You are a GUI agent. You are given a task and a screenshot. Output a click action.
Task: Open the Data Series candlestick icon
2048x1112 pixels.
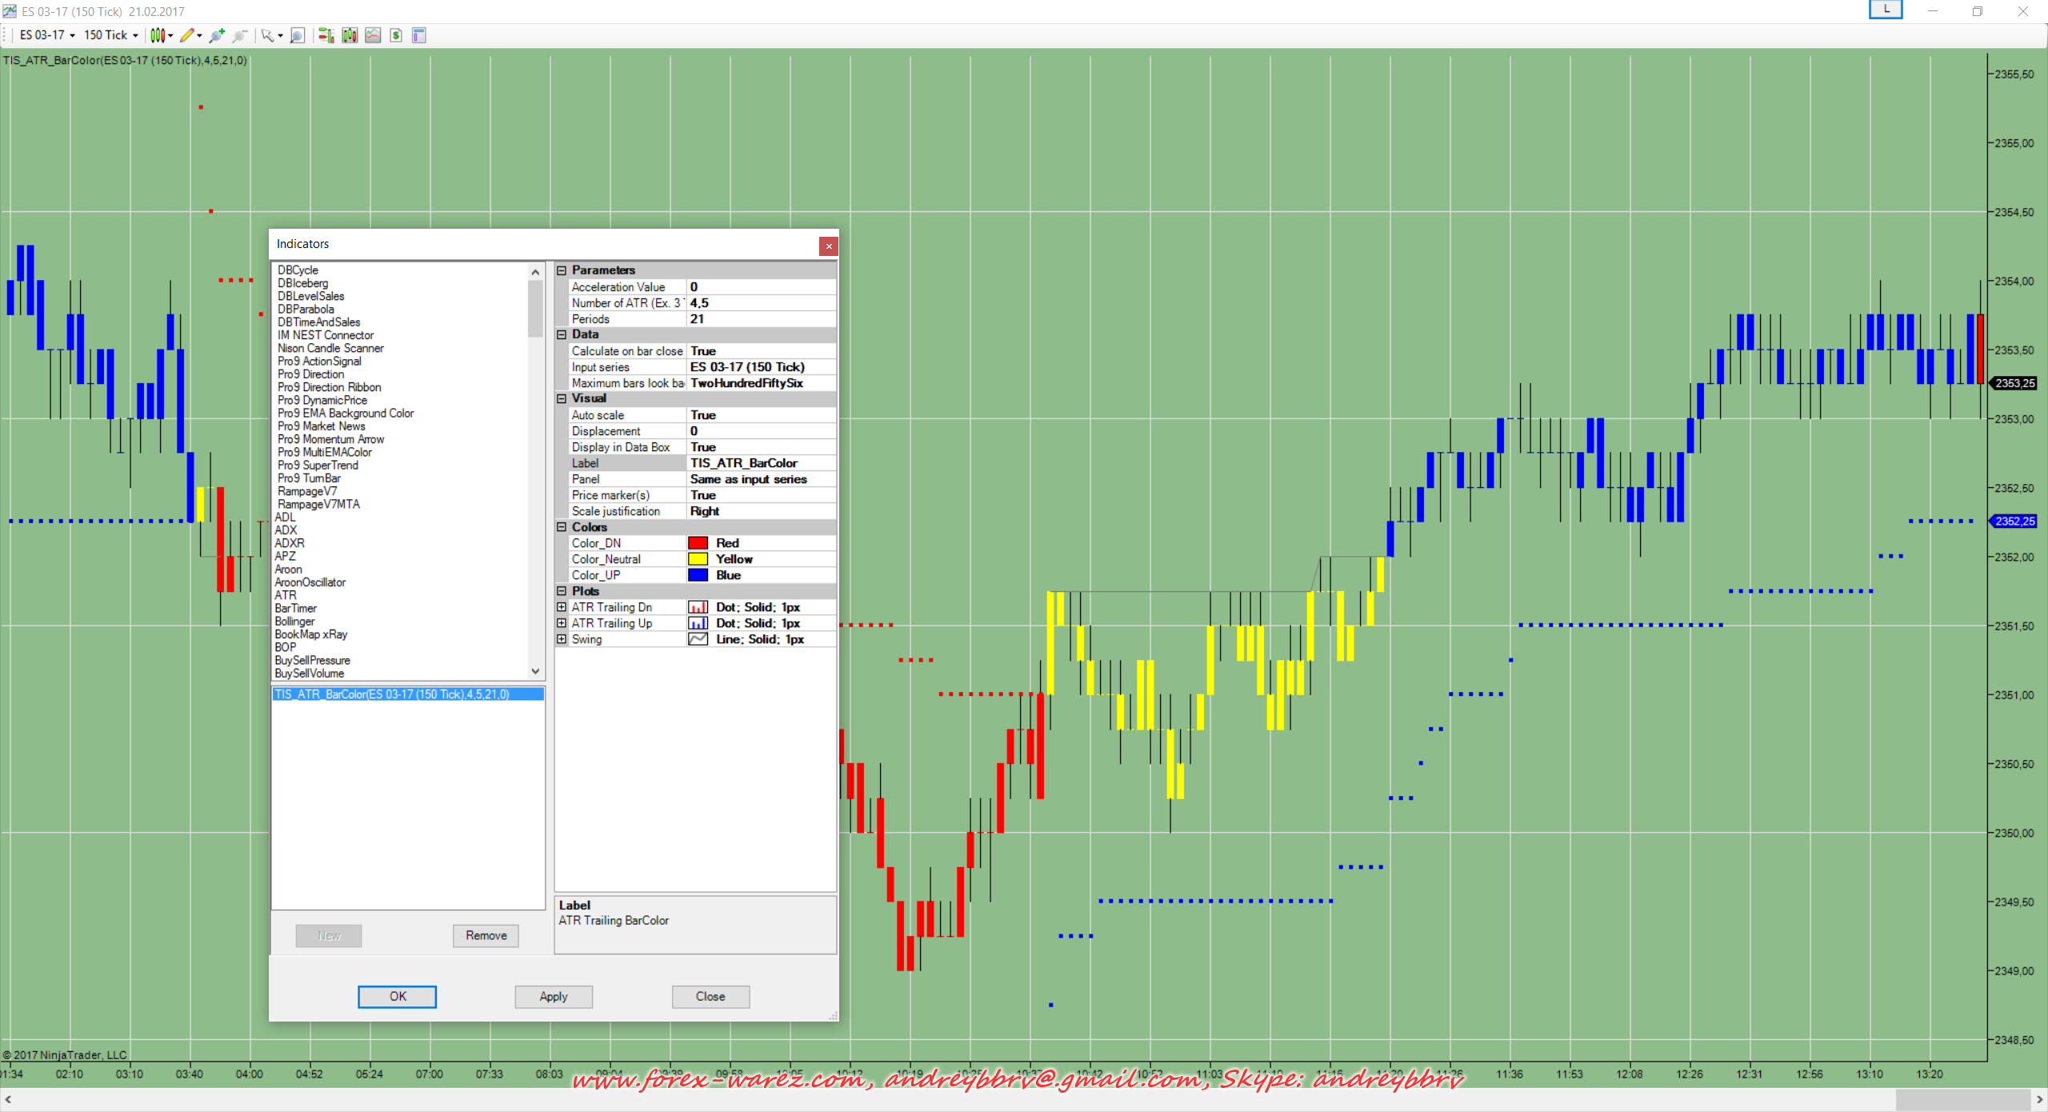(350, 35)
